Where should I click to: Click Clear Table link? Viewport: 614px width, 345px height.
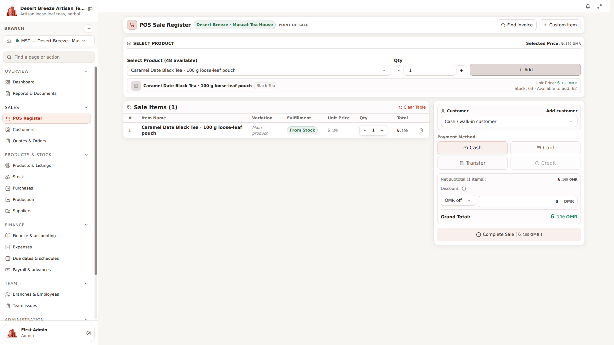[412, 107]
